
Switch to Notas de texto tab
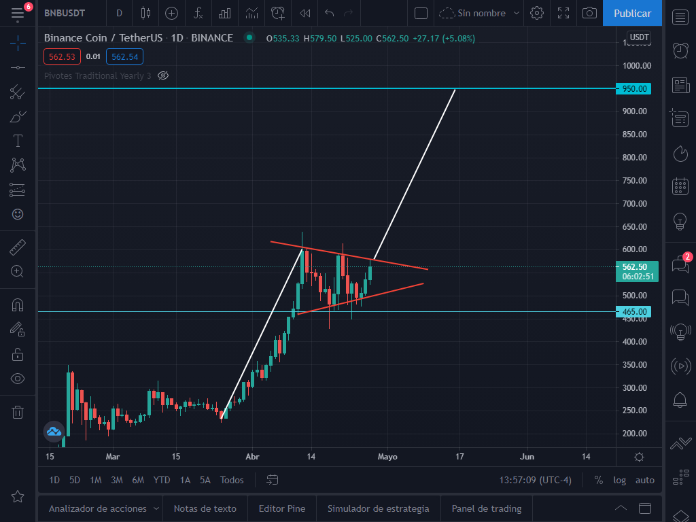[x=205, y=508]
